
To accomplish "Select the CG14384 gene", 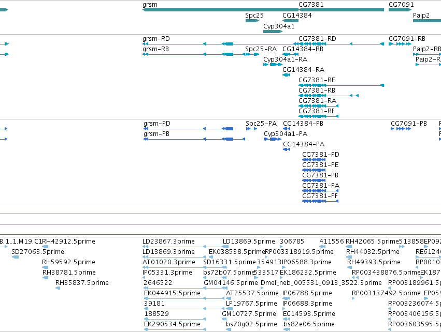I will tap(291, 21).
